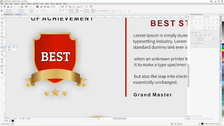Click the No color X swatch atop palette
224x126 pixels.
223,20
